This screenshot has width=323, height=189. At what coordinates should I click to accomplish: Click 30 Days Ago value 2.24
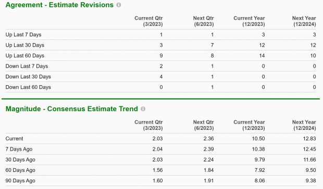pyautogui.click(x=209, y=159)
